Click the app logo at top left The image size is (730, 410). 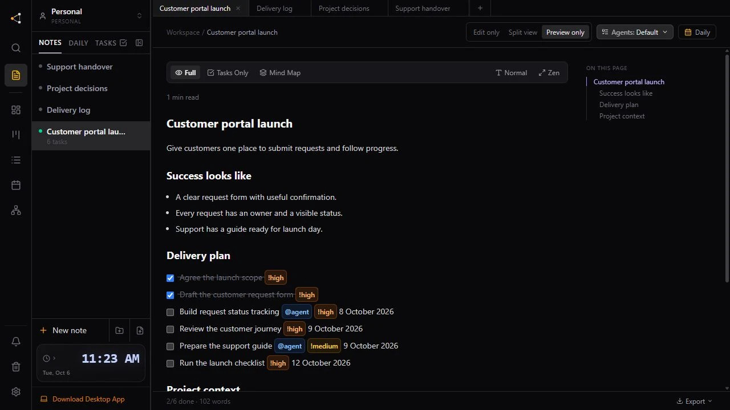click(x=16, y=18)
